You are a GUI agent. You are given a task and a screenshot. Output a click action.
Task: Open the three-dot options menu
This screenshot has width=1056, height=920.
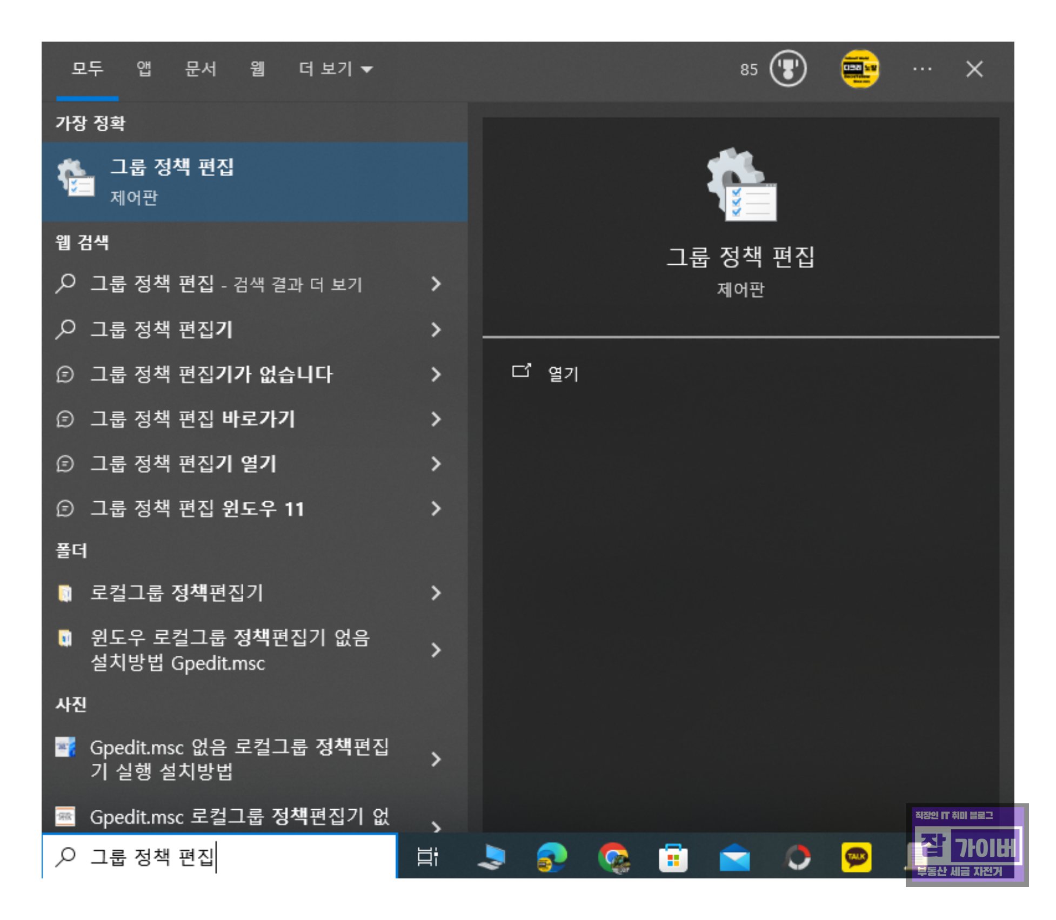pos(921,69)
